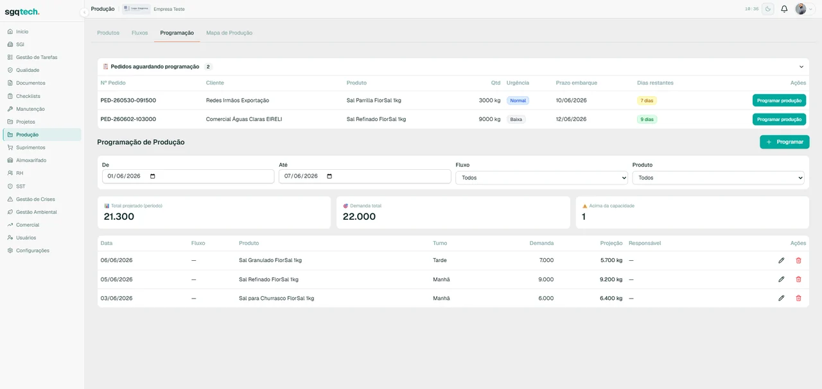Image resolution: width=822 pixels, height=389 pixels.
Task: Click the green Programar button
Action: pyautogui.click(x=784, y=142)
